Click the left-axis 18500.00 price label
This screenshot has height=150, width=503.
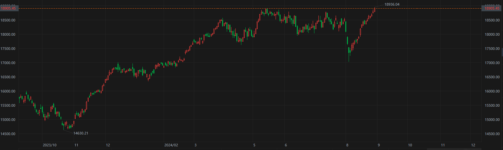(x=9, y=20)
